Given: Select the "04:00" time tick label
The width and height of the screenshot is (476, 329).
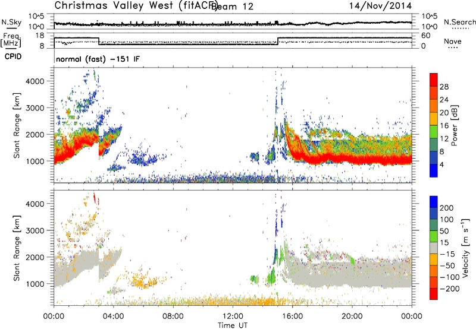Looking at the screenshot, I should (114, 317).
